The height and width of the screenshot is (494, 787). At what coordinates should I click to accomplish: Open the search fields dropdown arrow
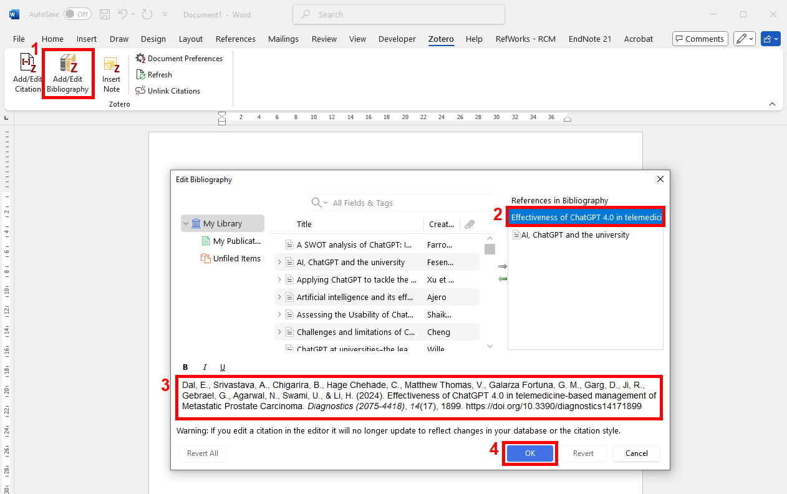pos(326,203)
